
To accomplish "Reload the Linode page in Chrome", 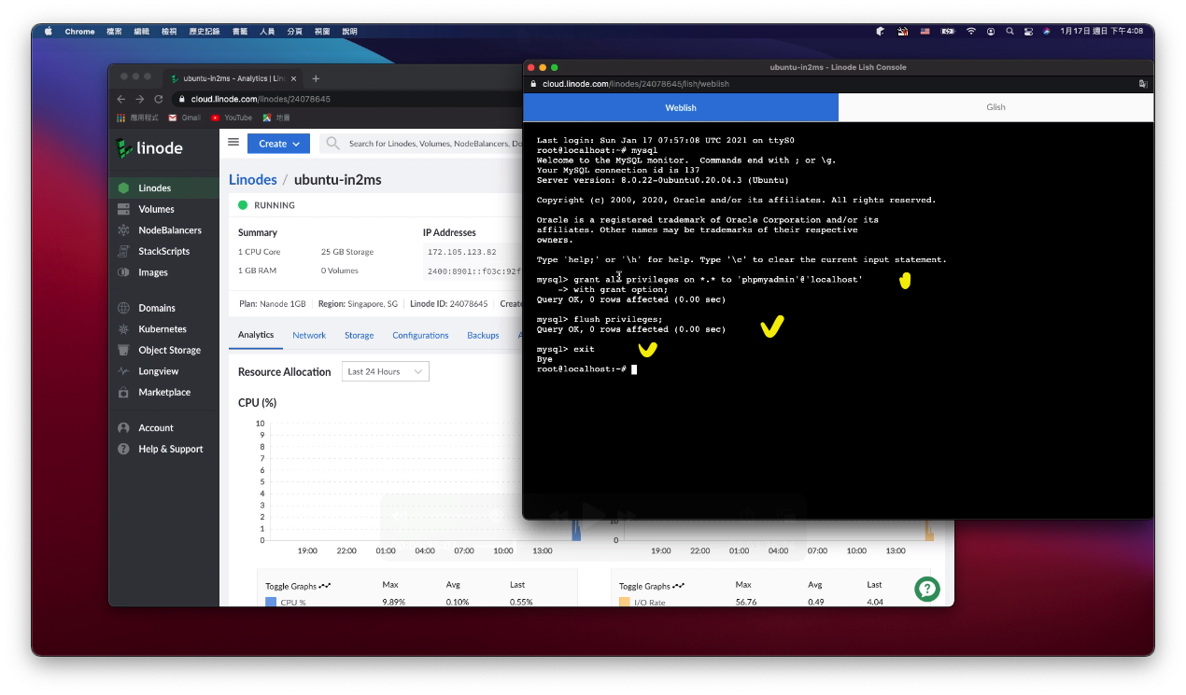I will [158, 99].
